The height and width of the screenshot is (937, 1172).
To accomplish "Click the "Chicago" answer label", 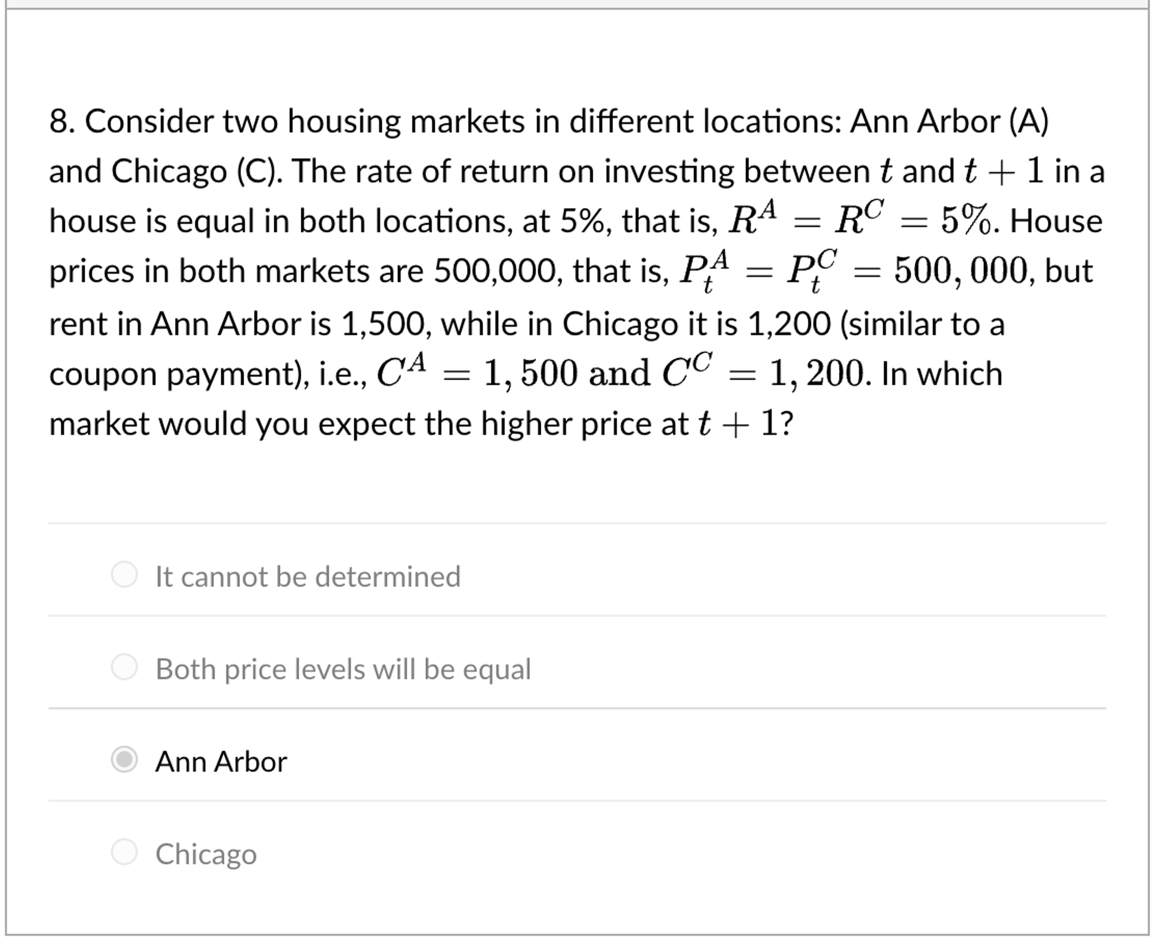I will click(206, 854).
